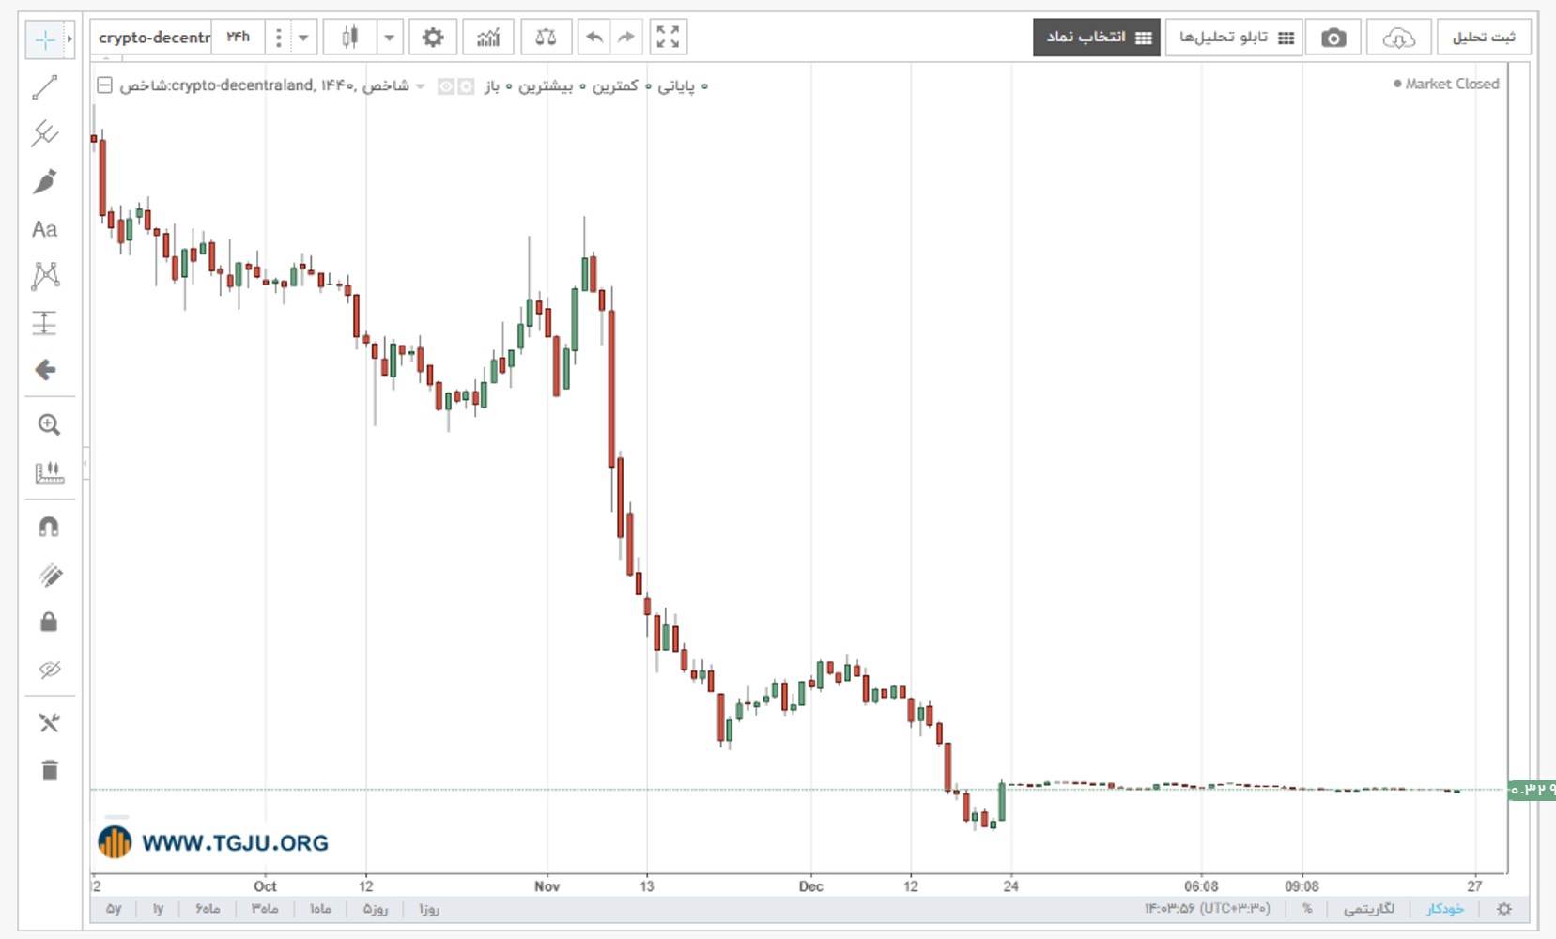Enter fullscreen chart mode
Viewport: 1556px width, 939px height.
(x=668, y=38)
